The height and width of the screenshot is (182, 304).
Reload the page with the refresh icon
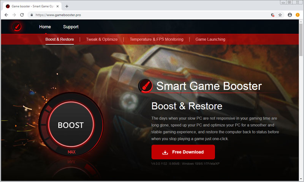[x=22, y=15]
